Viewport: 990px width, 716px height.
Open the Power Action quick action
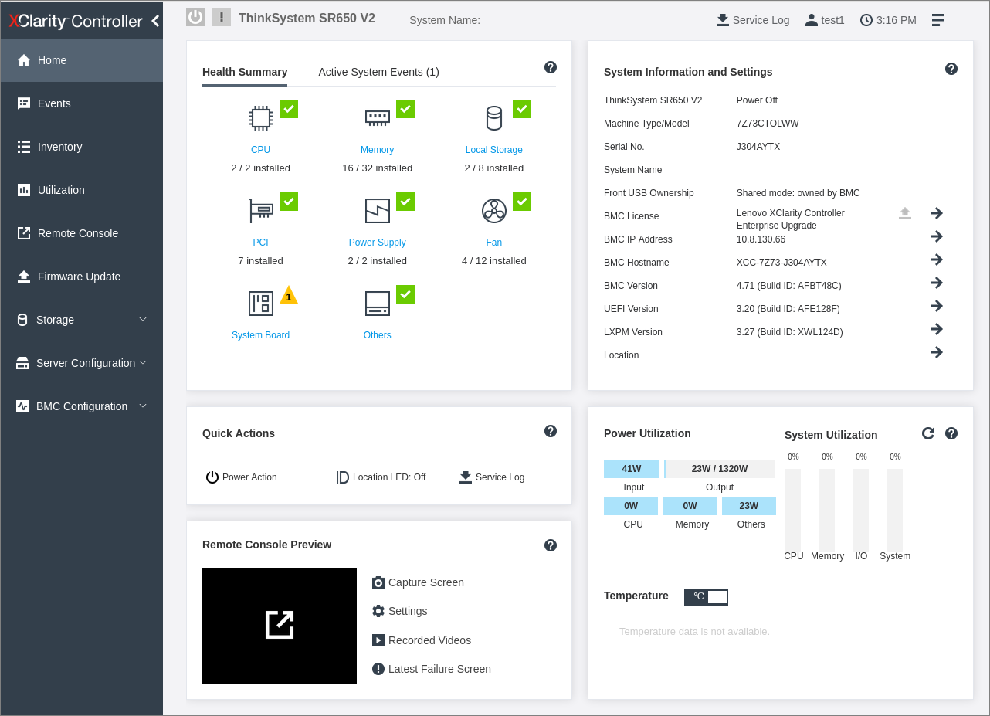pyautogui.click(x=241, y=477)
